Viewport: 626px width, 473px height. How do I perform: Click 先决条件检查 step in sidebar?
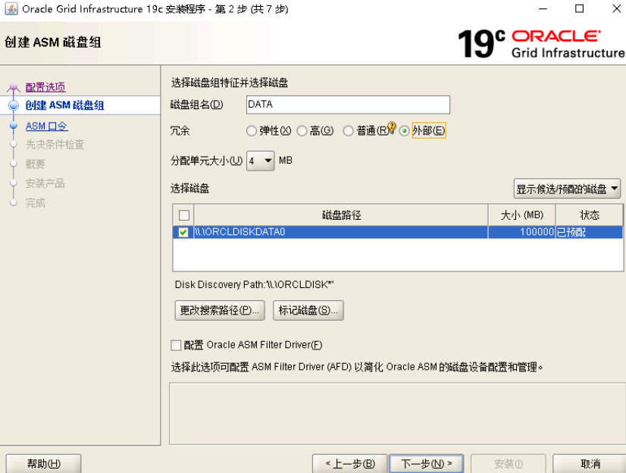55,145
